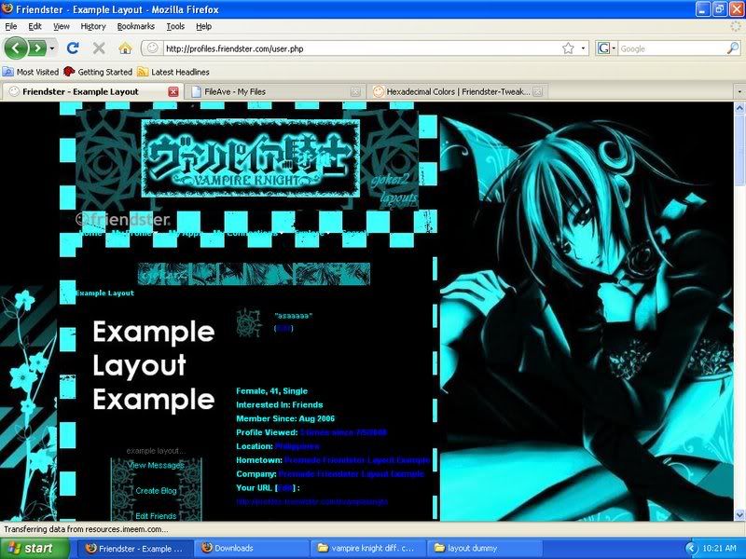Open the recent pages history dropdown arrow

coord(52,48)
